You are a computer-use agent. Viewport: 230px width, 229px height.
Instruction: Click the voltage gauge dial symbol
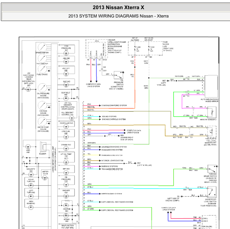tap(42, 105)
